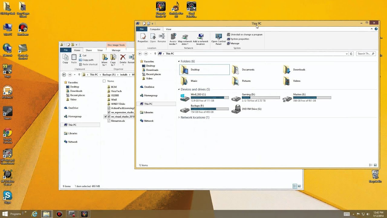Image resolution: width=387 pixels, height=218 pixels.
Task: Click Properties icon in This PC ribbon
Action: (143, 38)
